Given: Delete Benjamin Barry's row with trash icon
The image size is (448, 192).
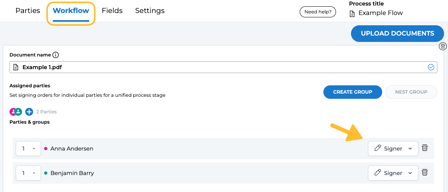Looking at the screenshot, I should [x=425, y=173].
